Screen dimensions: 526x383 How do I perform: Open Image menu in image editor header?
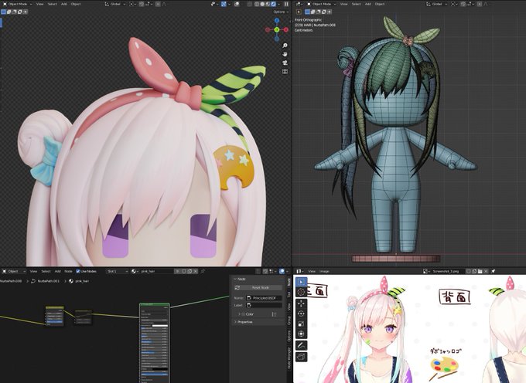click(324, 271)
